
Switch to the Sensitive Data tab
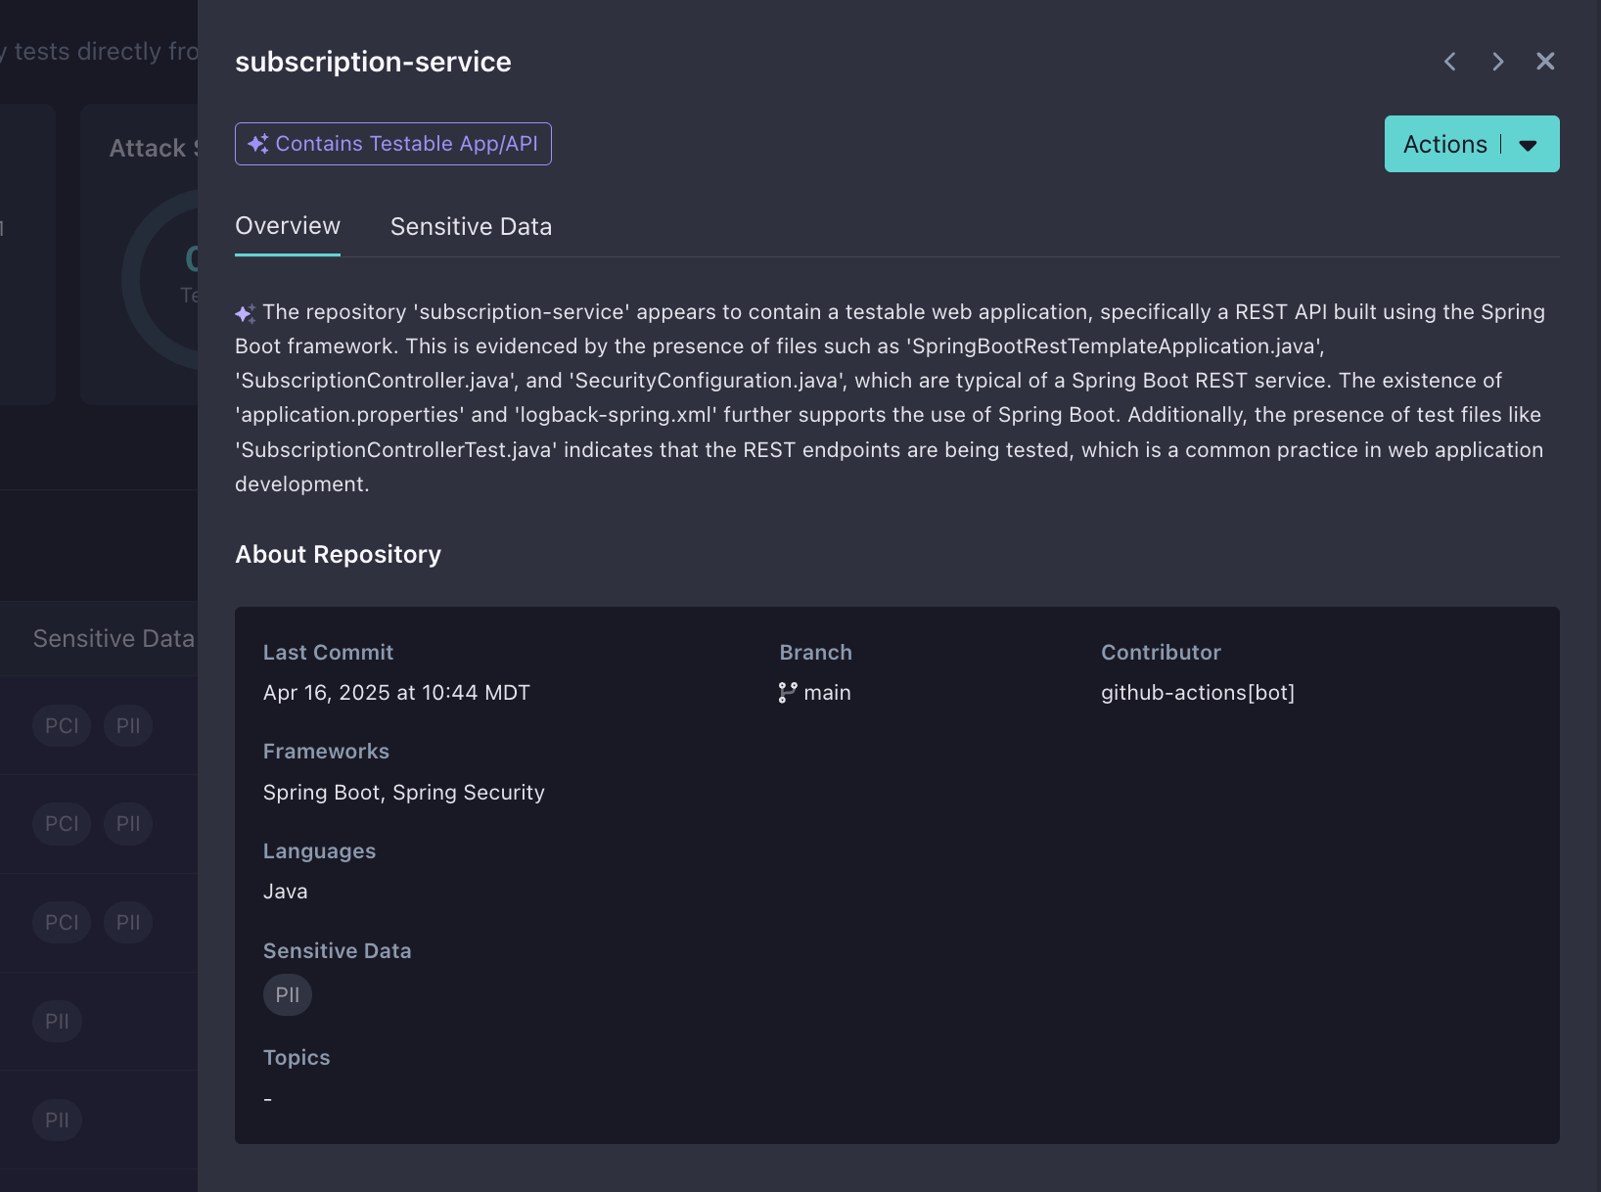click(471, 226)
